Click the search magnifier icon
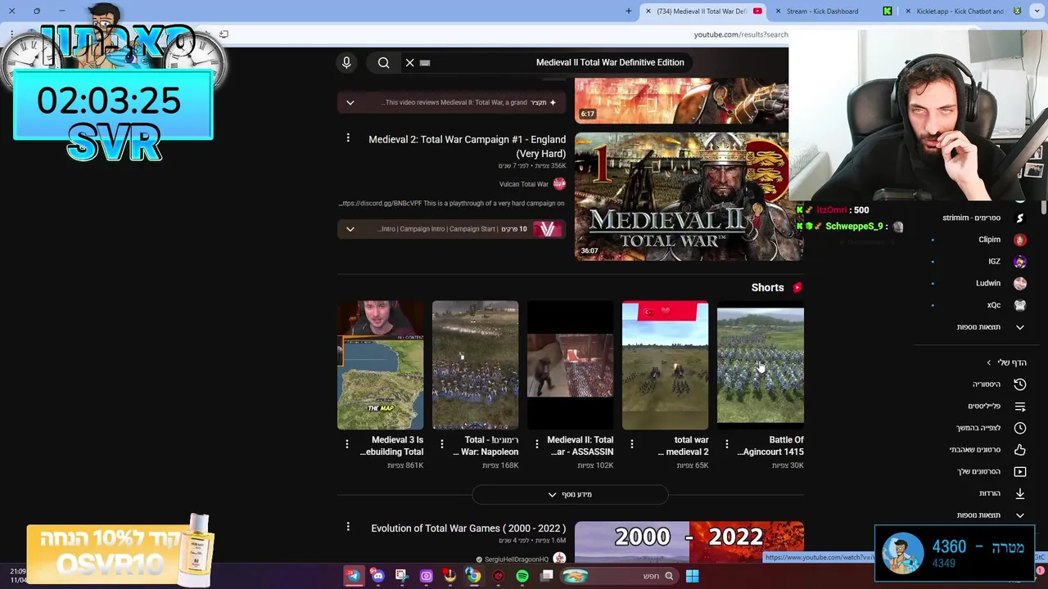Screen dimensions: 1048x589 (383, 62)
